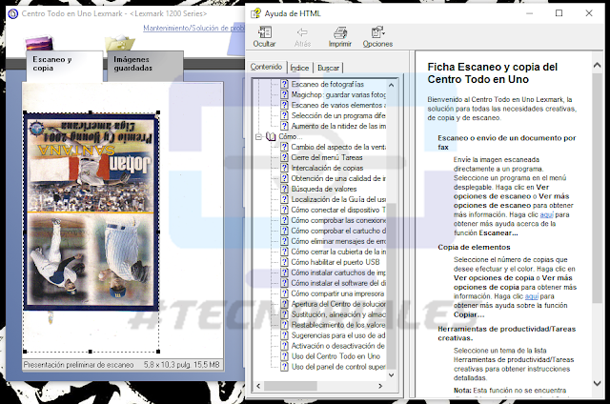Maximize the Ayuda de HTML window
Viewport: 610px width, 404px height.
(559, 13)
